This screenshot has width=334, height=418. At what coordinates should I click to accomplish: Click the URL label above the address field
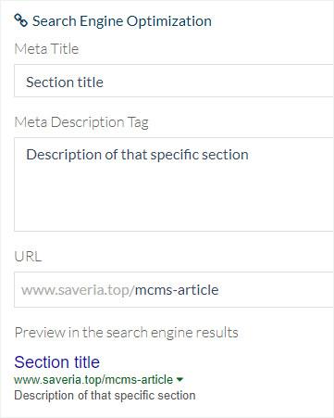pos(28,257)
